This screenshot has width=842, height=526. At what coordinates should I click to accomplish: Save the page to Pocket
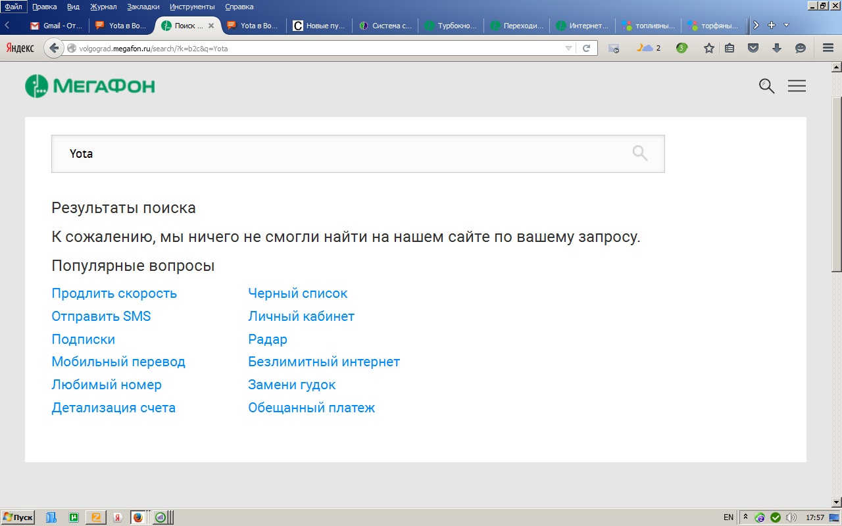(753, 48)
